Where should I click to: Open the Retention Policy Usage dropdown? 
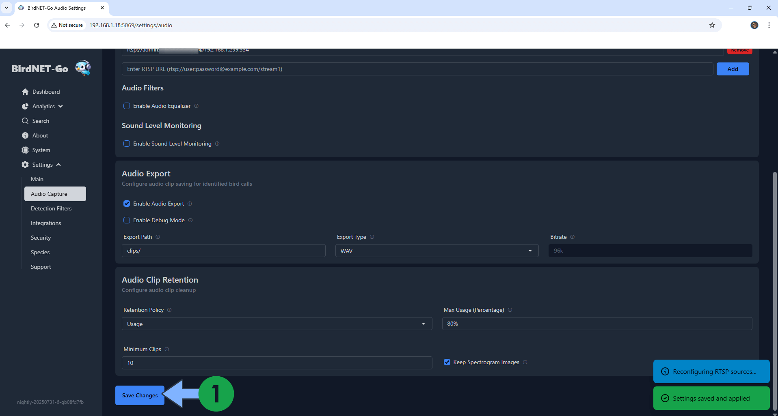coord(277,324)
